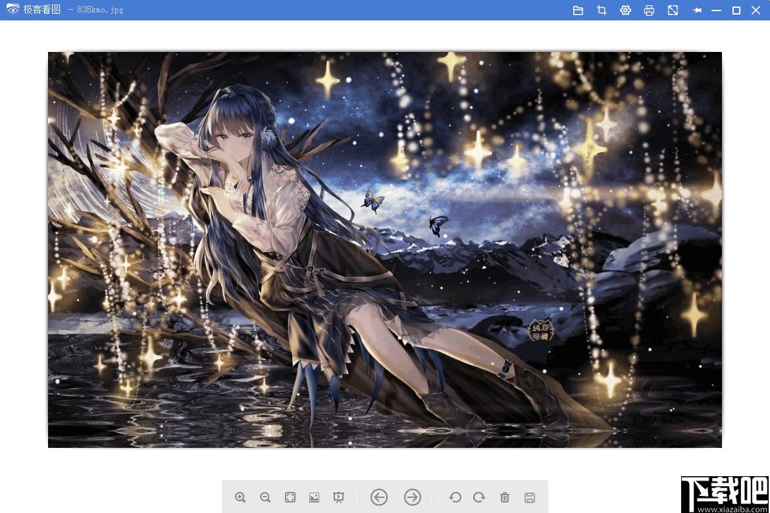Delete the current image with trash icon
The height and width of the screenshot is (513, 770).
[x=504, y=497]
